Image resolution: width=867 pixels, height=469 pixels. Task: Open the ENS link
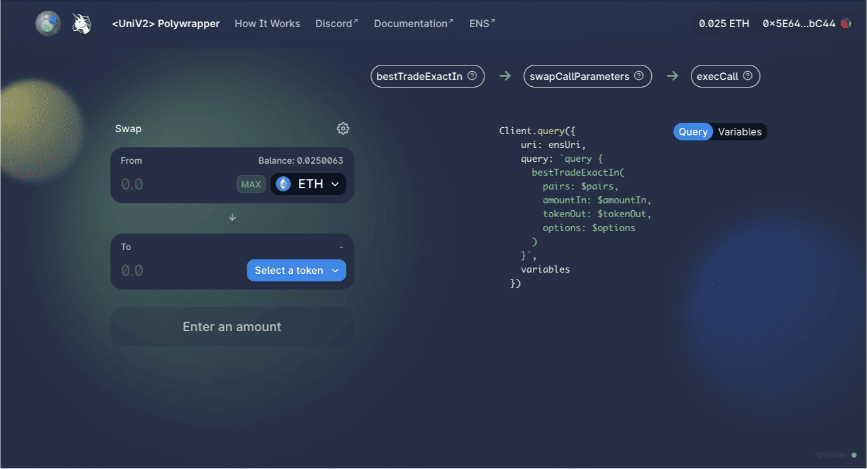pos(483,23)
